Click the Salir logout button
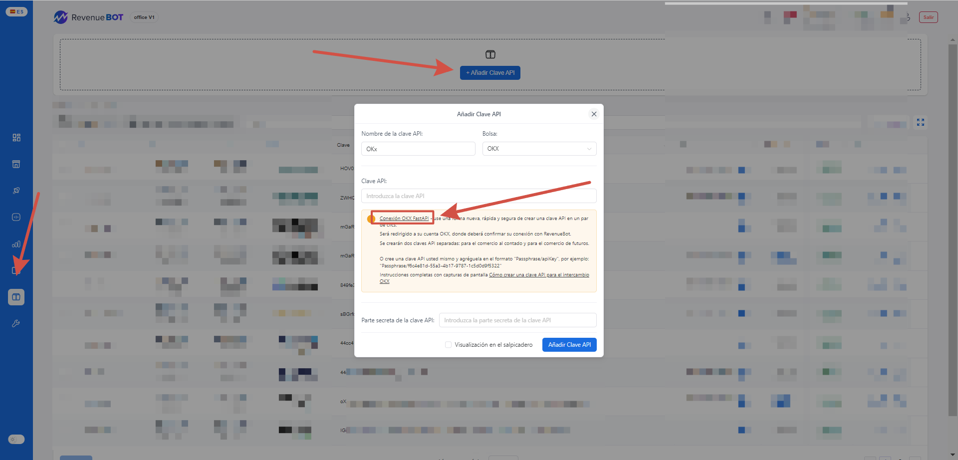 pyautogui.click(x=928, y=17)
